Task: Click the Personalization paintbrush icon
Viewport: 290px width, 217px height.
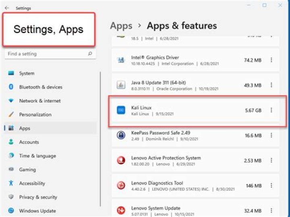Action: [x=11, y=114]
